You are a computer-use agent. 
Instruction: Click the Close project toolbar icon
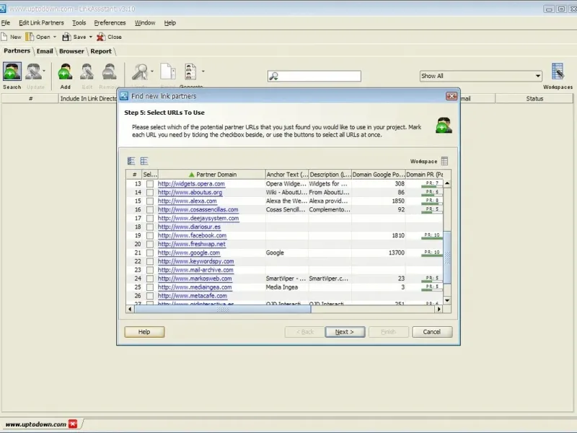101,37
